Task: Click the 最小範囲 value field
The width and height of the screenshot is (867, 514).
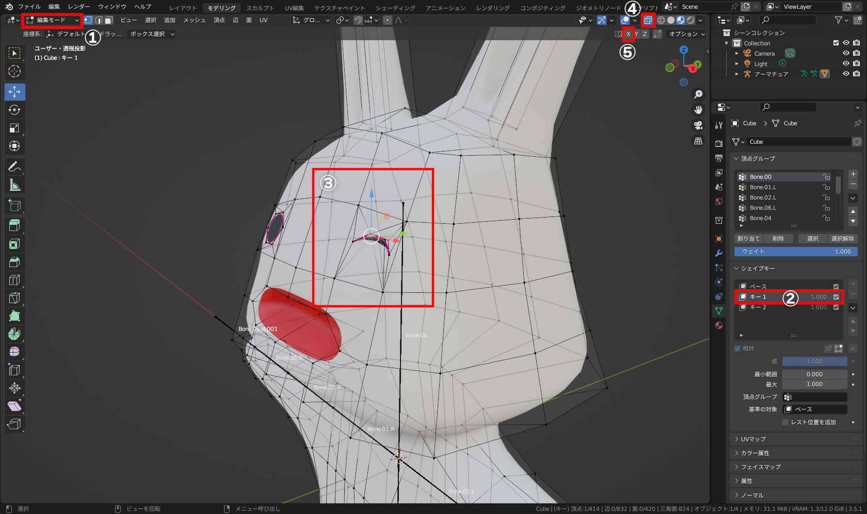Action: [x=815, y=374]
